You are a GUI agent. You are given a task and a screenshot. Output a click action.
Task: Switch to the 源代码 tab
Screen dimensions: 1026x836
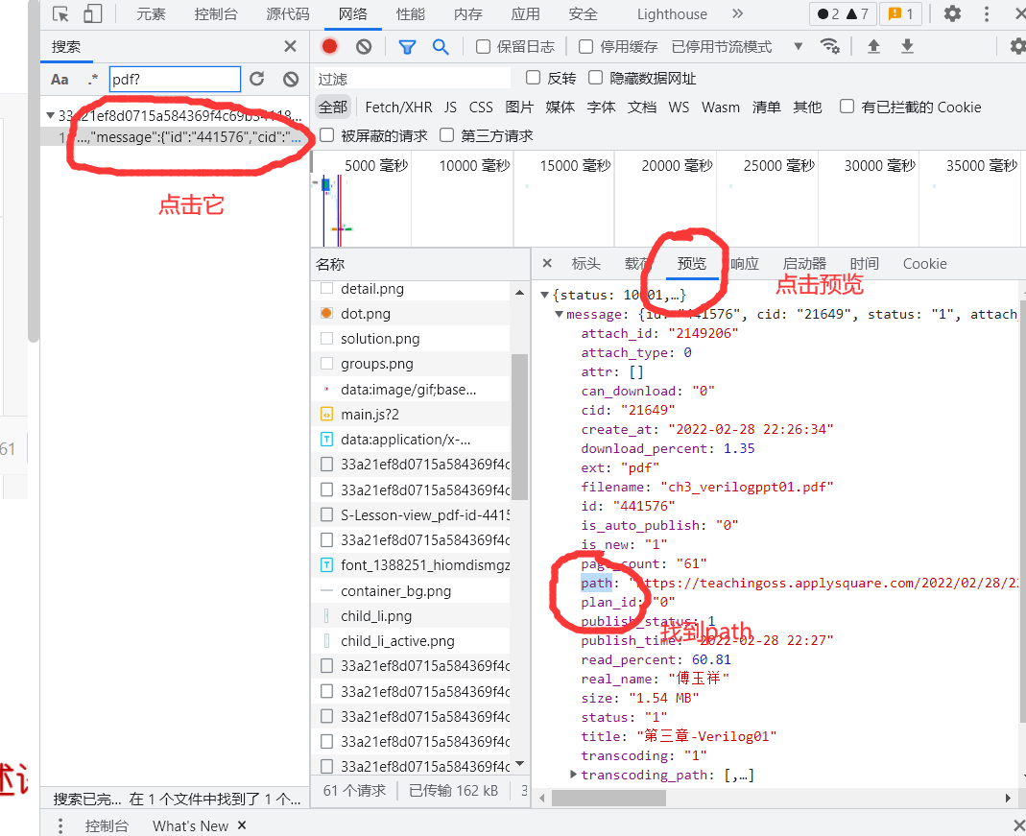(288, 13)
